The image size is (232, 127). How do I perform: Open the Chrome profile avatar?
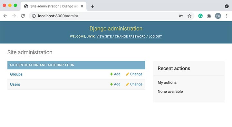tap(218, 16)
